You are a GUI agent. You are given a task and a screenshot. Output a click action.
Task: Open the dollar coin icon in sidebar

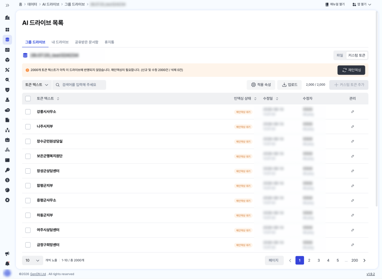click(x=7, y=180)
